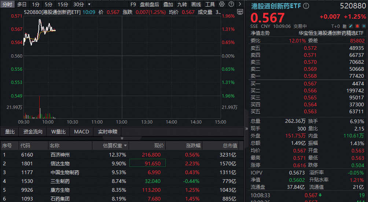Open the MACD indicator tab

tap(81, 132)
